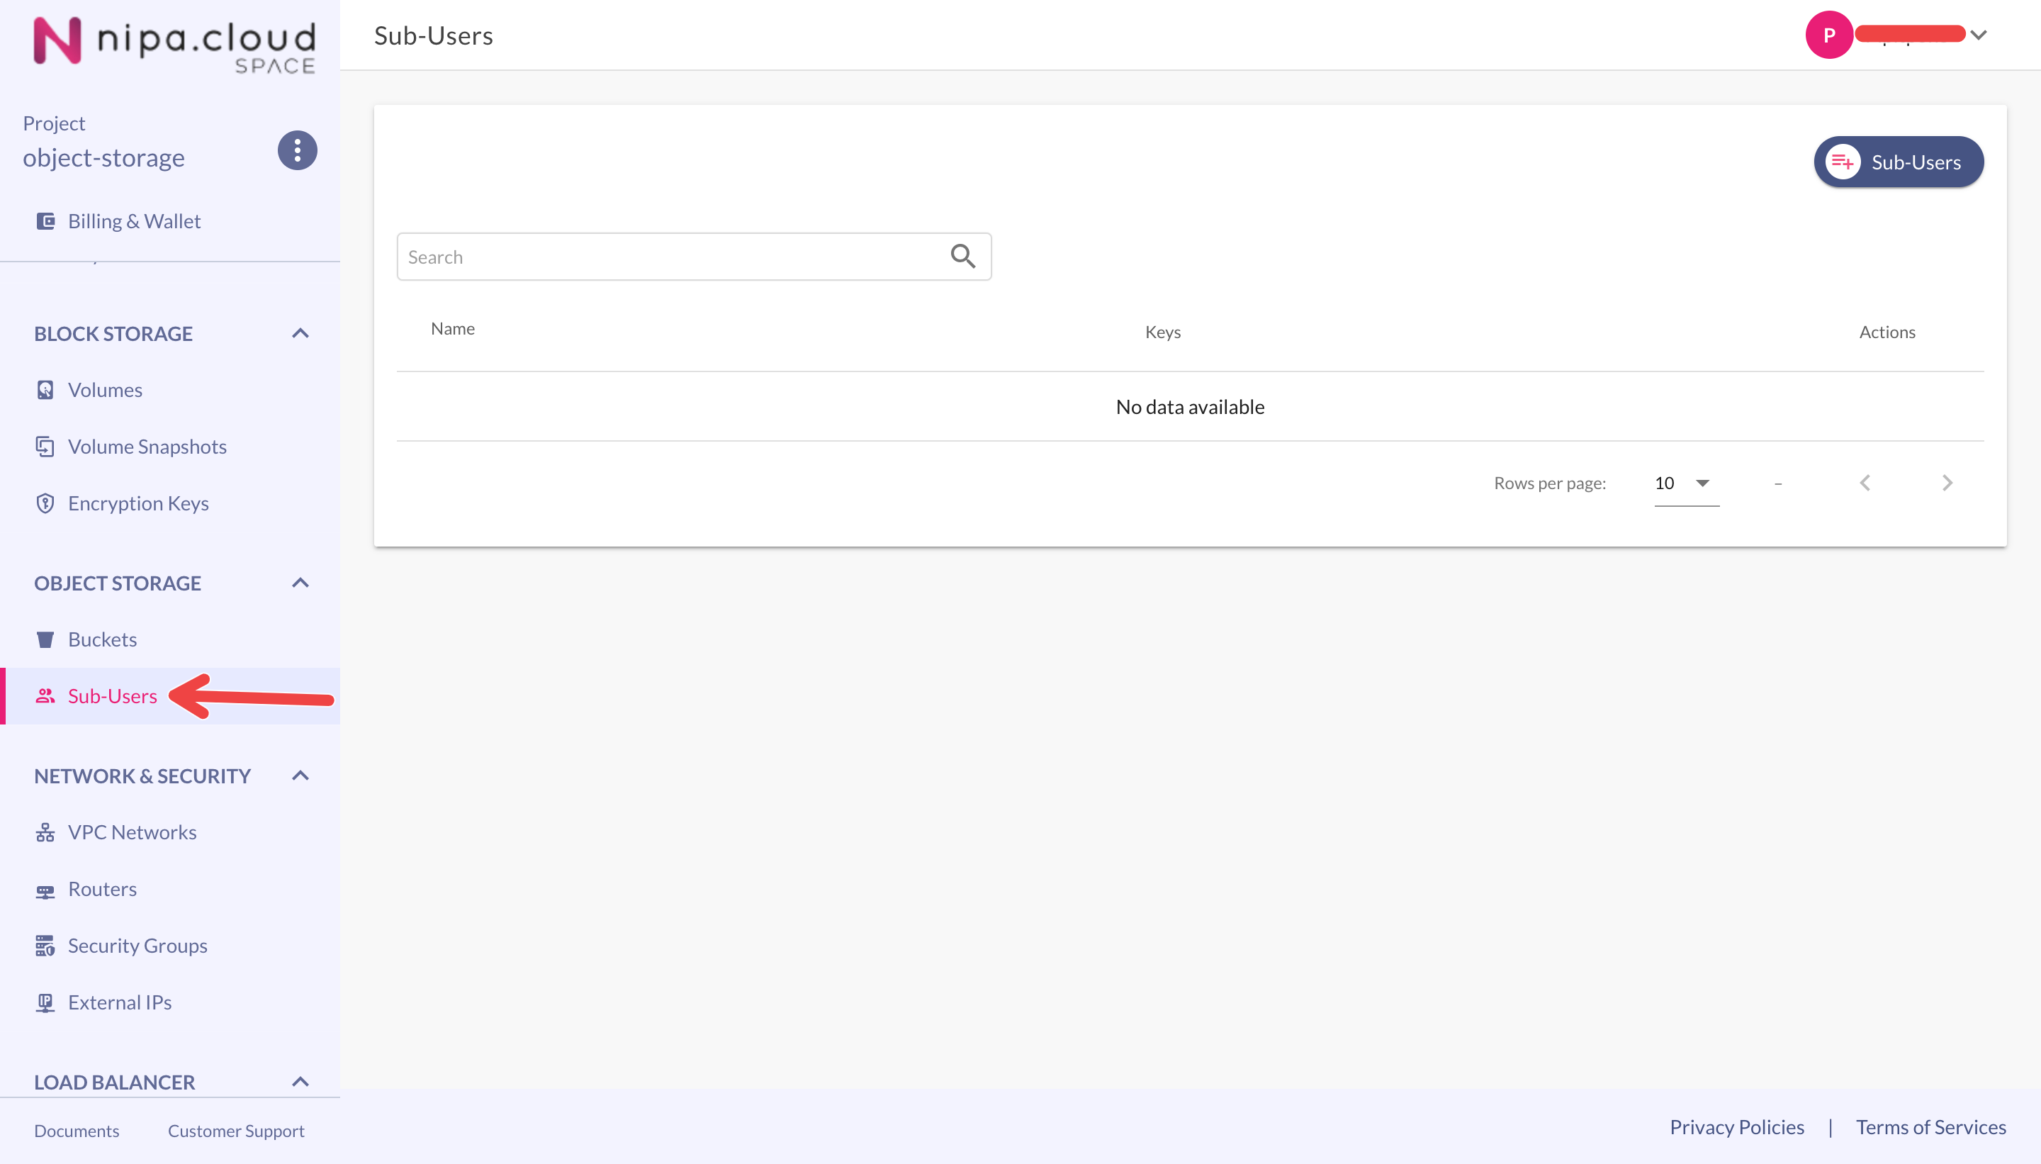This screenshot has width=2041, height=1164.
Task: Collapse the Network & Security section
Action: pos(300,776)
